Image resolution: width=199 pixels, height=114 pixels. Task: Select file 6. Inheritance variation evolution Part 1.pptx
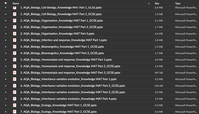point(69,79)
